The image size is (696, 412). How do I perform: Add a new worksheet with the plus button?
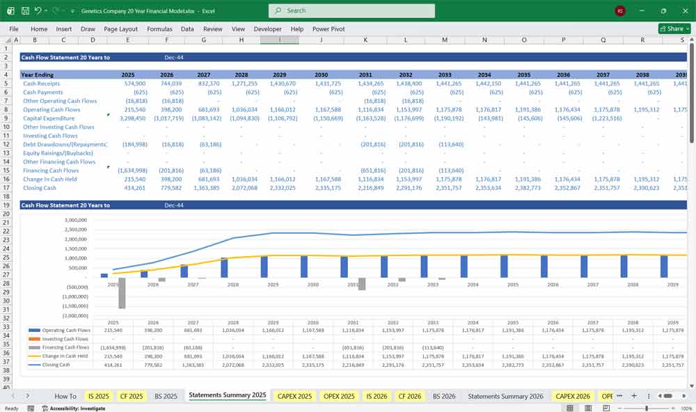633,395
